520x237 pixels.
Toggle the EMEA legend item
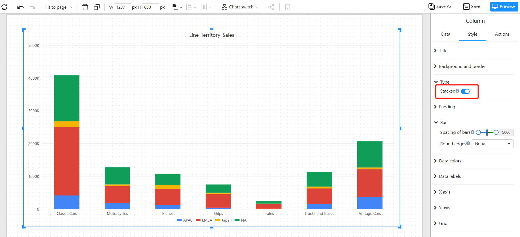click(204, 220)
